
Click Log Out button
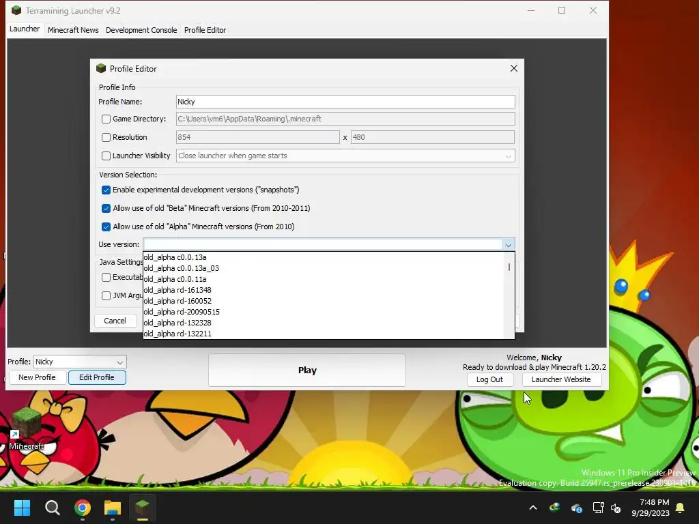click(x=489, y=379)
